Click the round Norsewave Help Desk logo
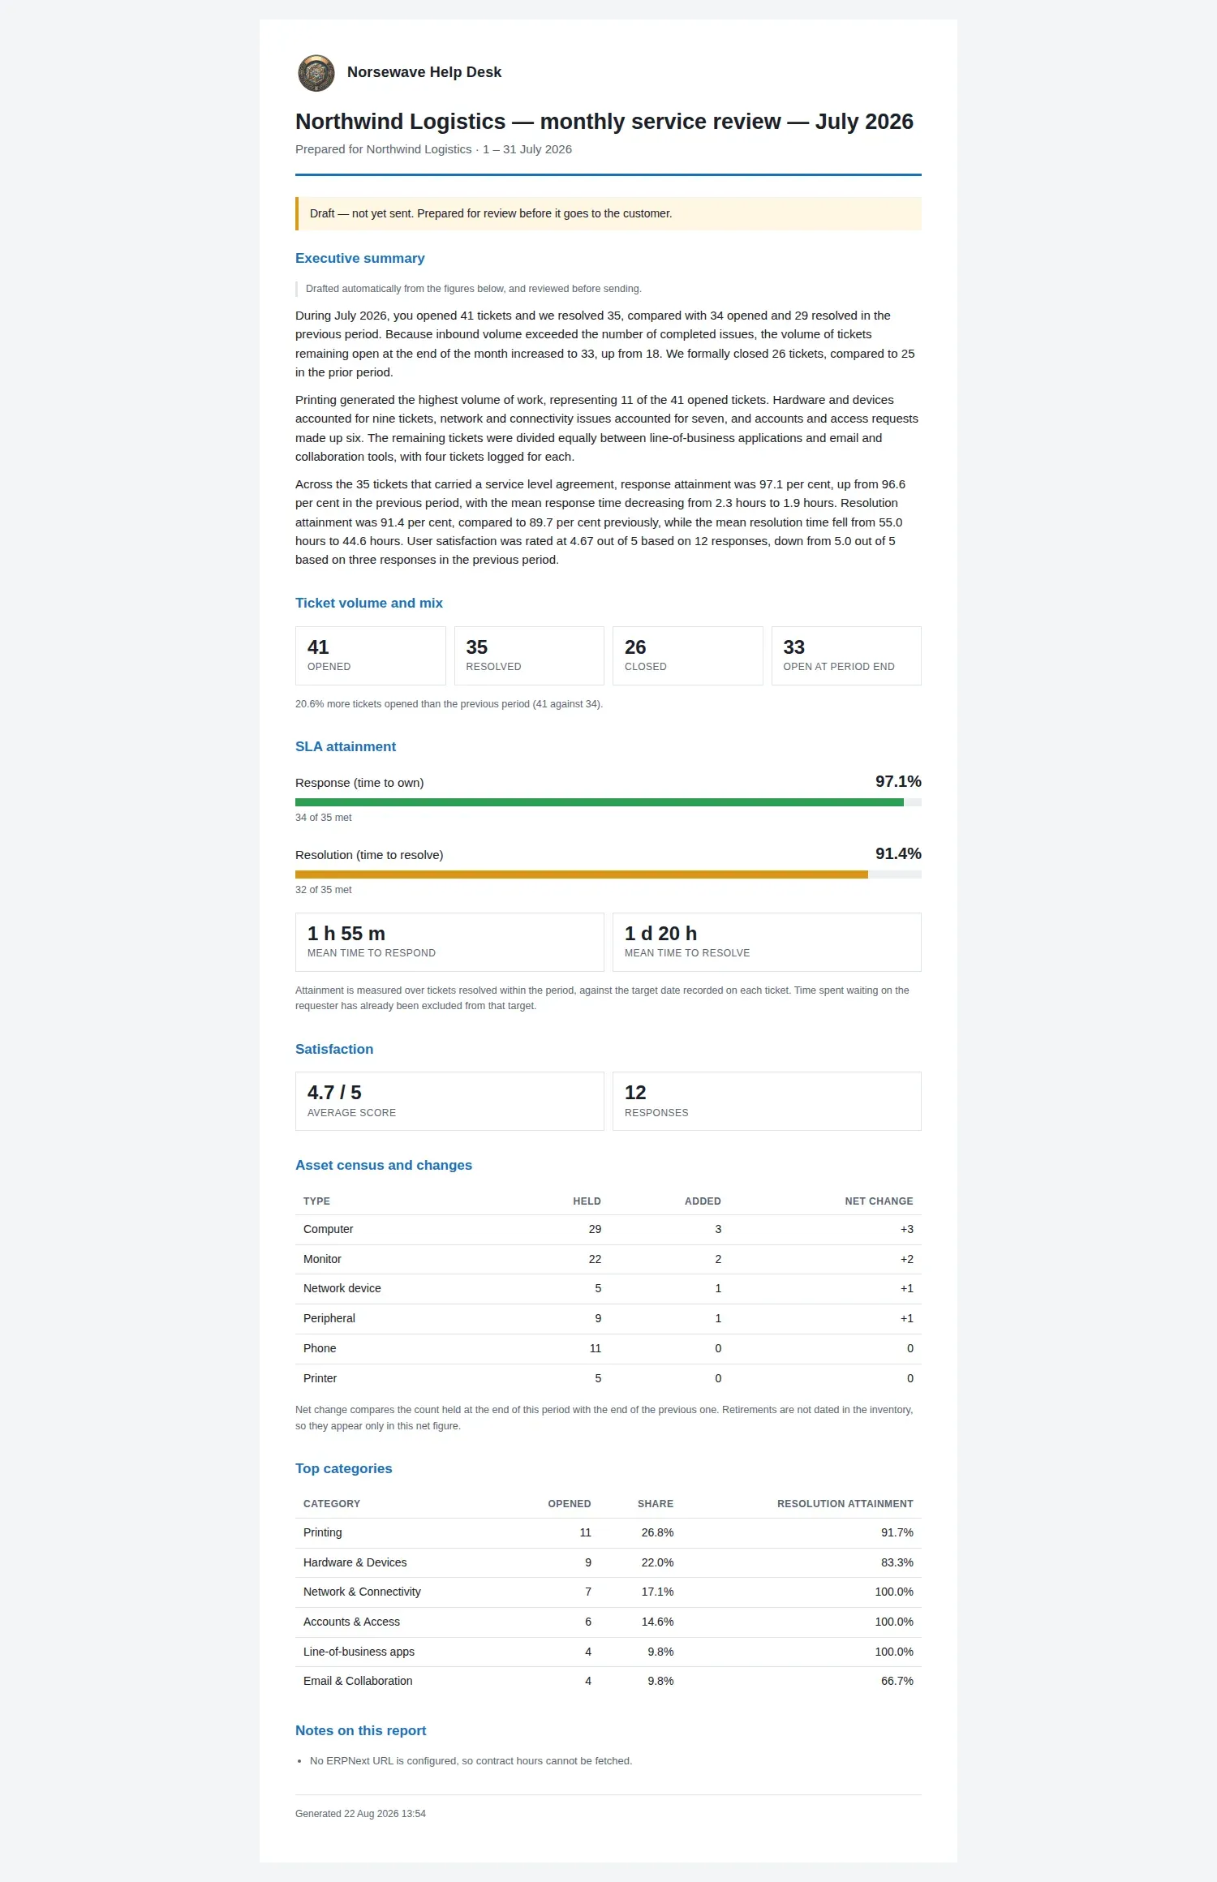1217x1882 pixels. click(316, 73)
